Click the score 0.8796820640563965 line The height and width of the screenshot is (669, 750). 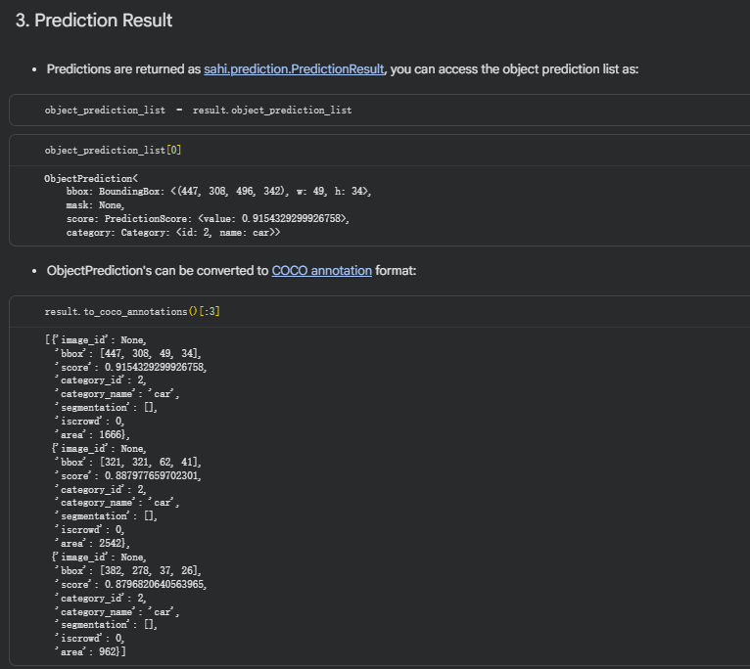(130, 585)
